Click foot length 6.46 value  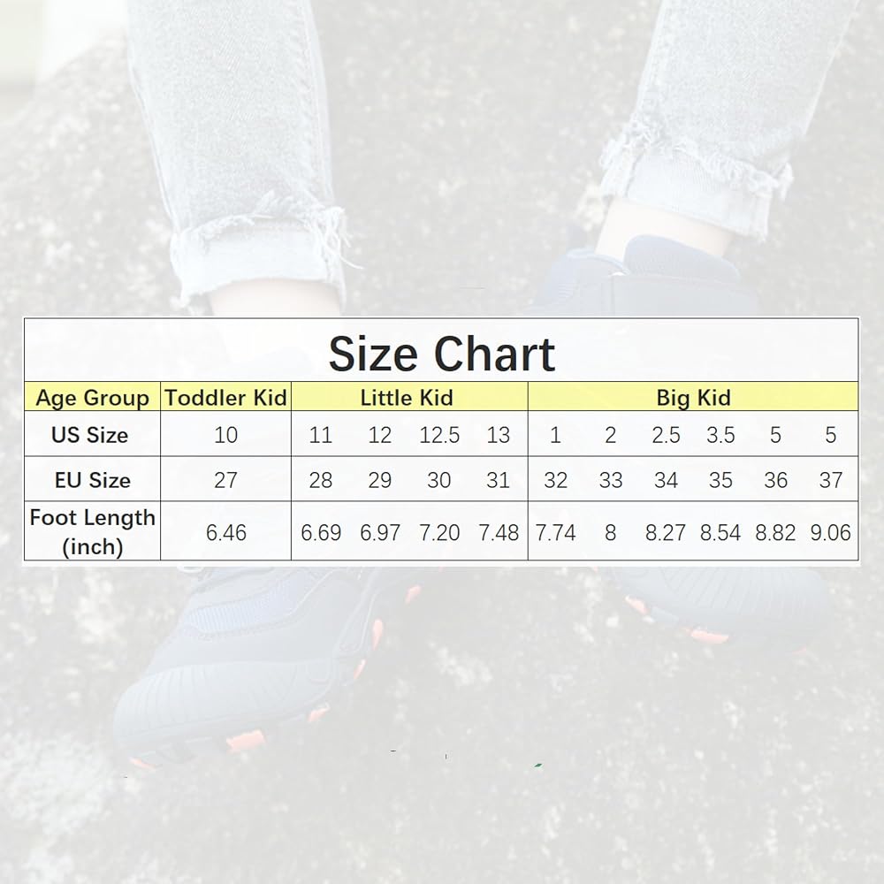[x=226, y=532]
